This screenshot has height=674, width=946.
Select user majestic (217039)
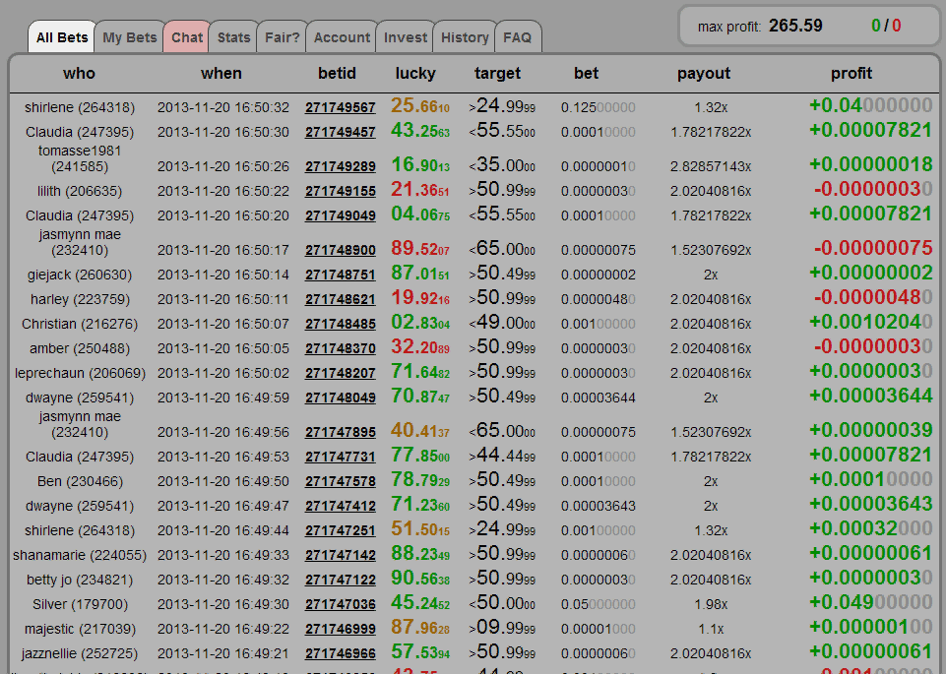coord(80,629)
